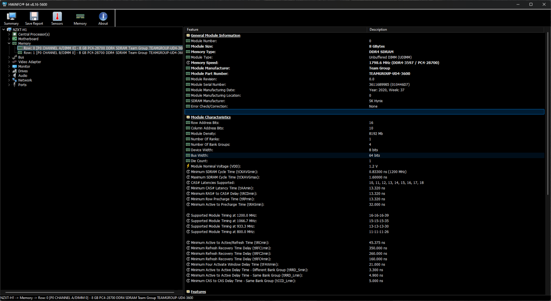Select the tCCD_Lmin CAS delay row
This screenshot has width=551, height=301.
point(364,281)
